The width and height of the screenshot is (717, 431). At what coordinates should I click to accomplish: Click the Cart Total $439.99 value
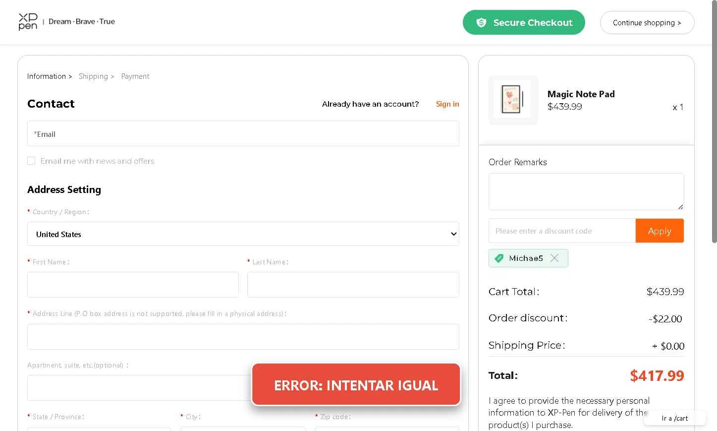[665, 292]
